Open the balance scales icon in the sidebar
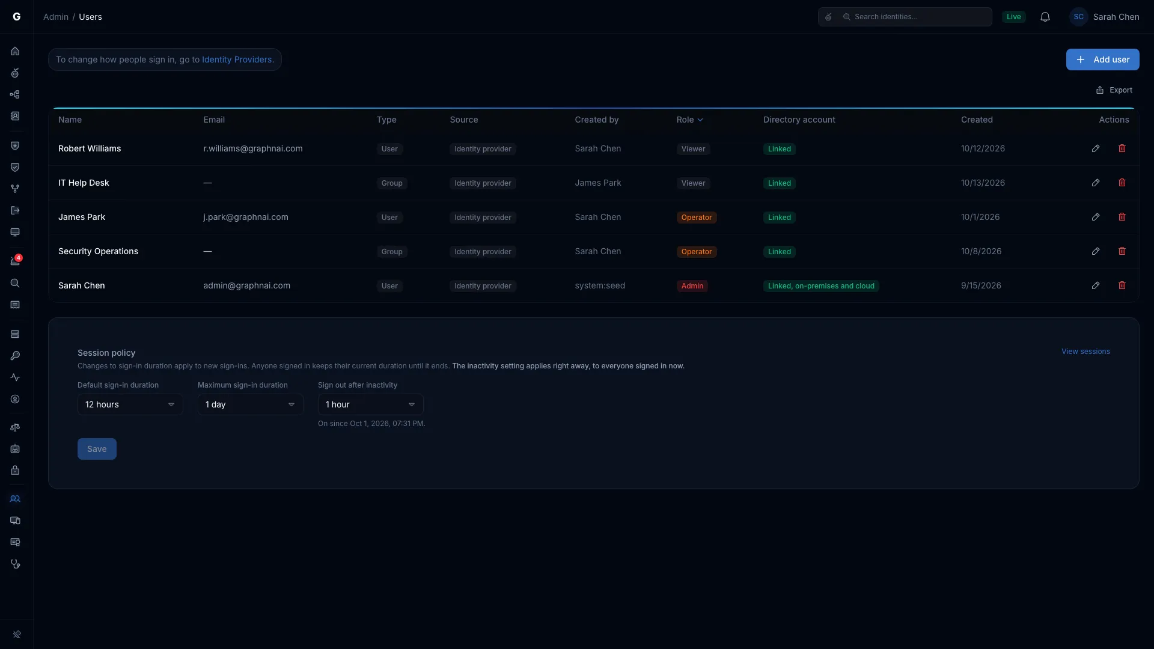1154x649 pixels. tap(15, 427)
